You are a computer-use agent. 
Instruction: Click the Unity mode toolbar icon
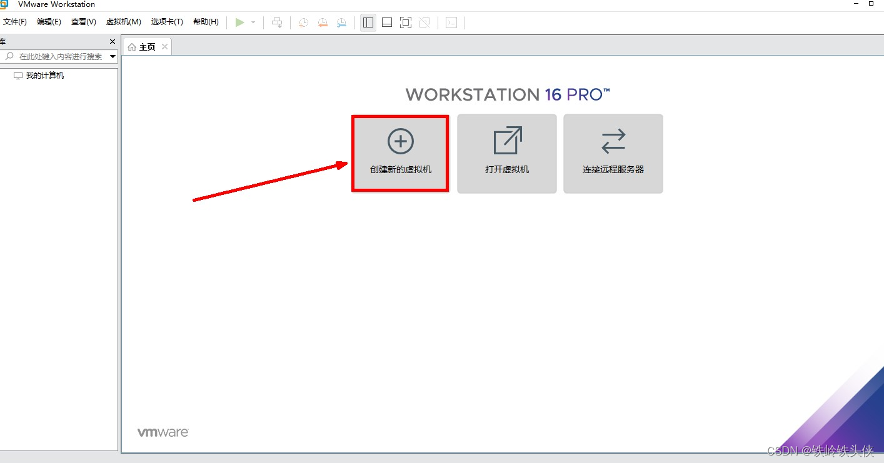(424, 22)
